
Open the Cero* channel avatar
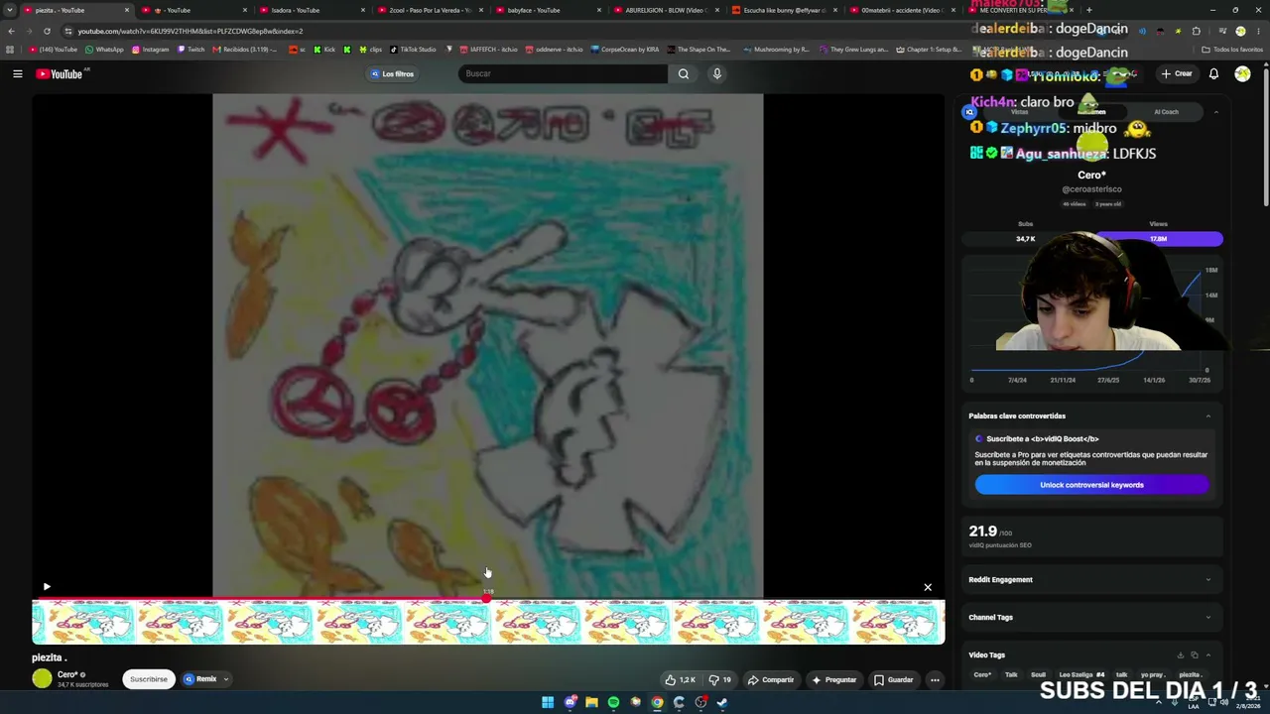click(x=42, y=678)
